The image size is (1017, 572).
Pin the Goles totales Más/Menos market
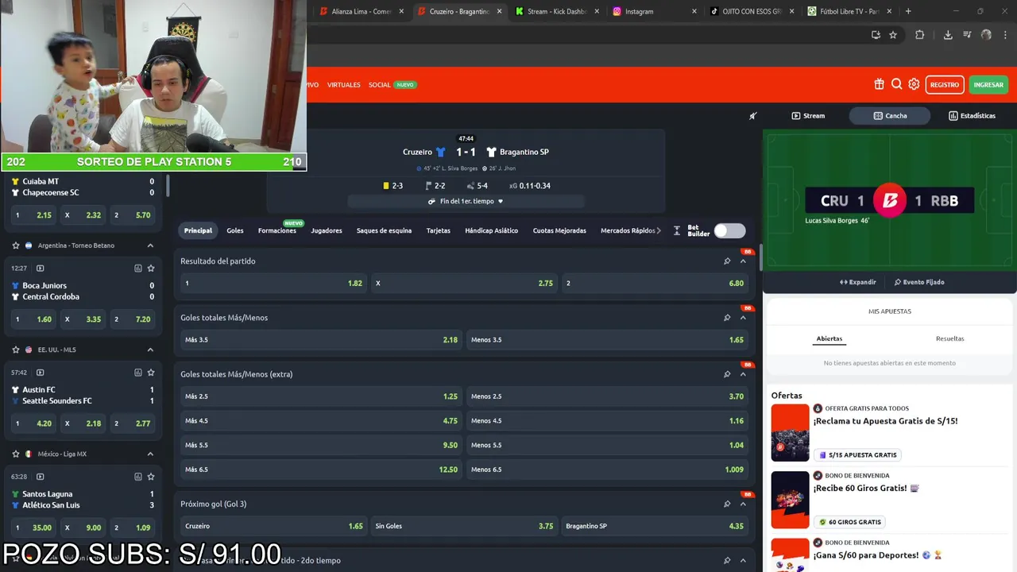[x=727, y=318]
